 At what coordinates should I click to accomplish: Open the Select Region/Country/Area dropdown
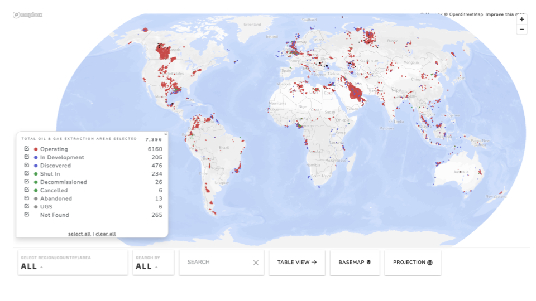pos(73,263)
